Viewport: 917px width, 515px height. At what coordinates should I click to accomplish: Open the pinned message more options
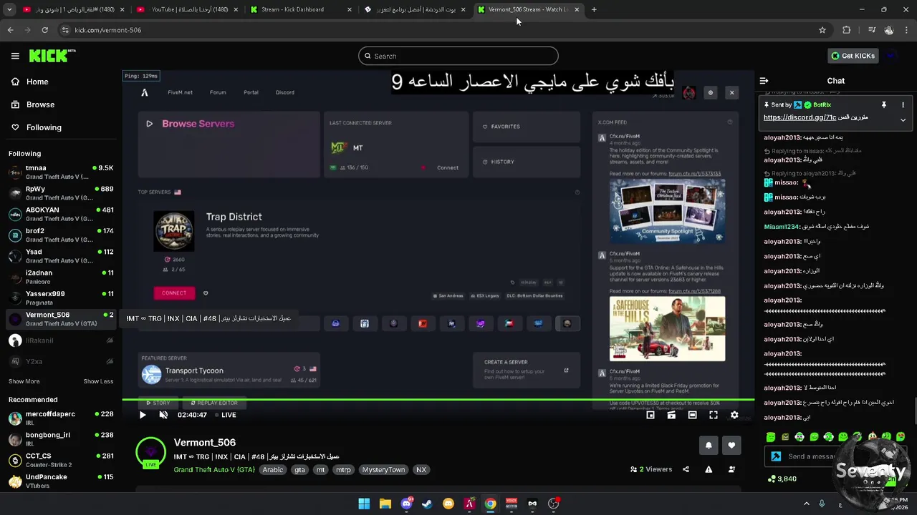pyautogui.click(x=903, y=105)
